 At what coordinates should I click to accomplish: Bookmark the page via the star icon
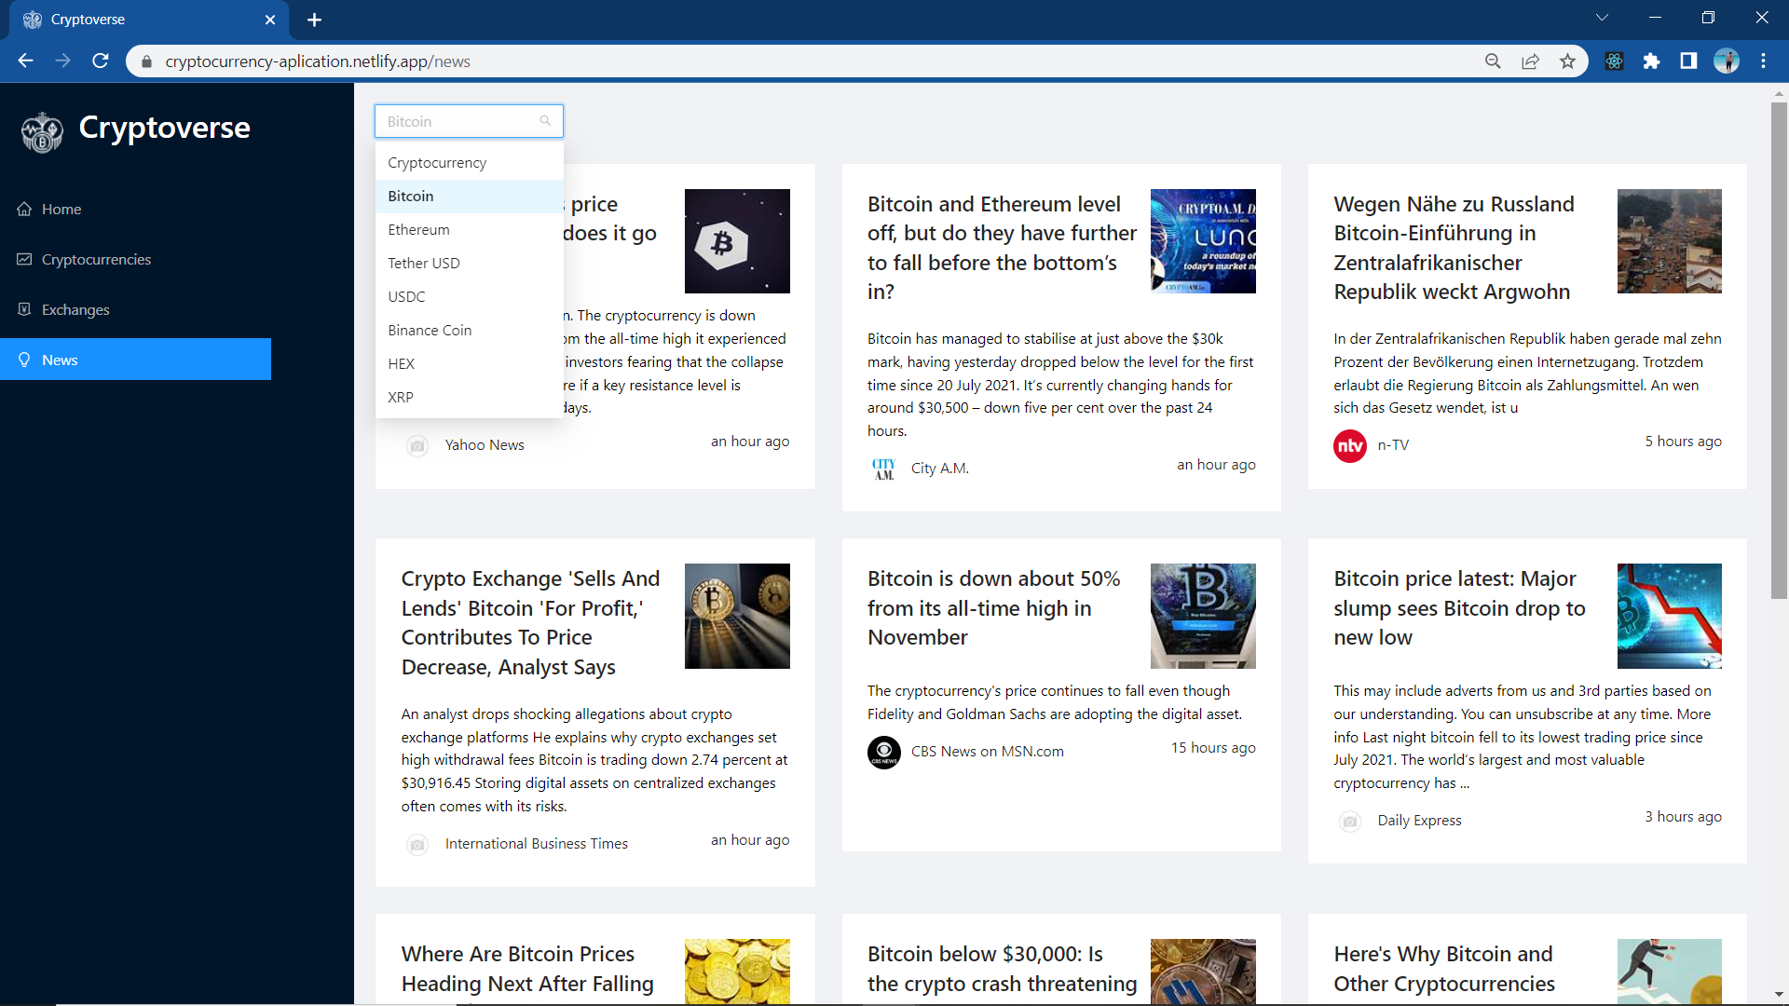point(1568,61)
